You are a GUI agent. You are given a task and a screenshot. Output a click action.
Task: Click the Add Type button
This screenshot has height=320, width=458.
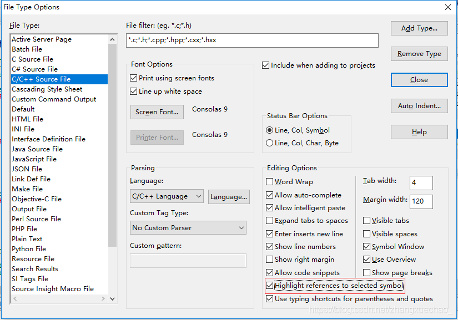tap(419, 28)
